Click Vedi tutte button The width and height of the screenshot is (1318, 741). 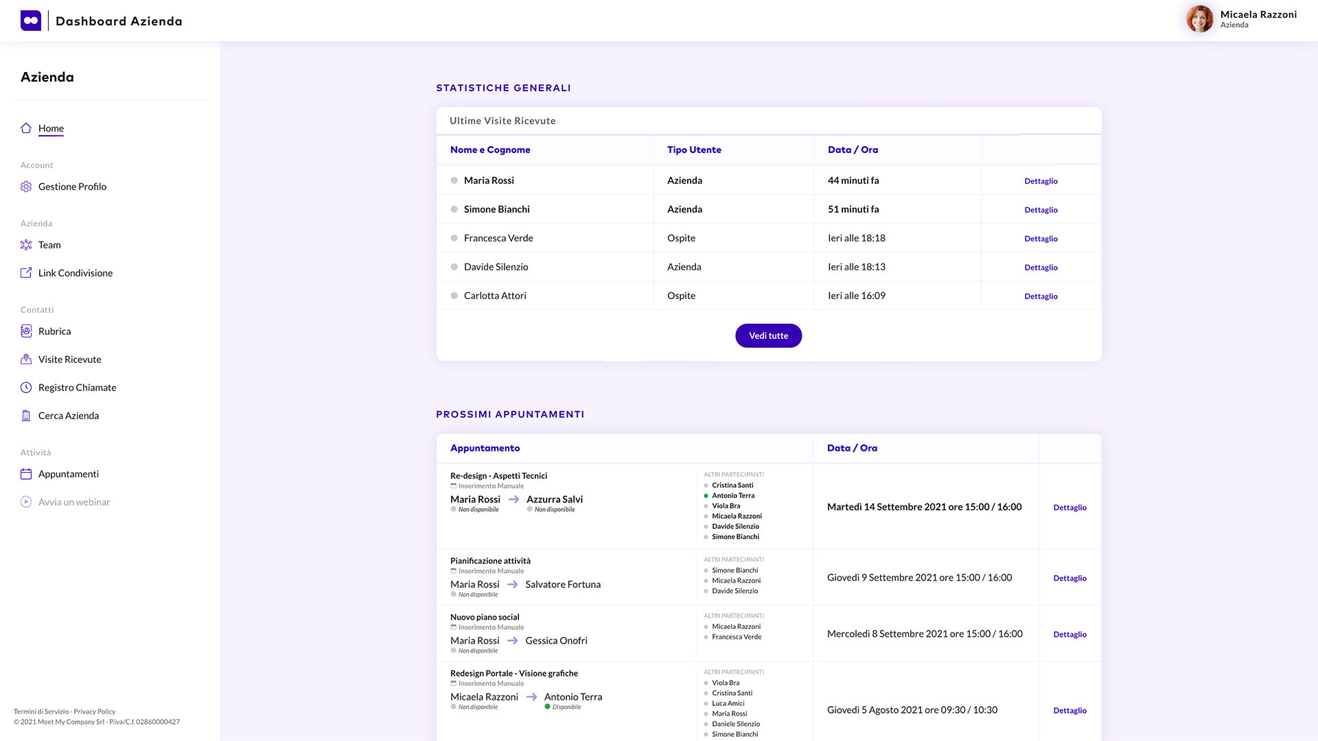[x=768, y=336]
